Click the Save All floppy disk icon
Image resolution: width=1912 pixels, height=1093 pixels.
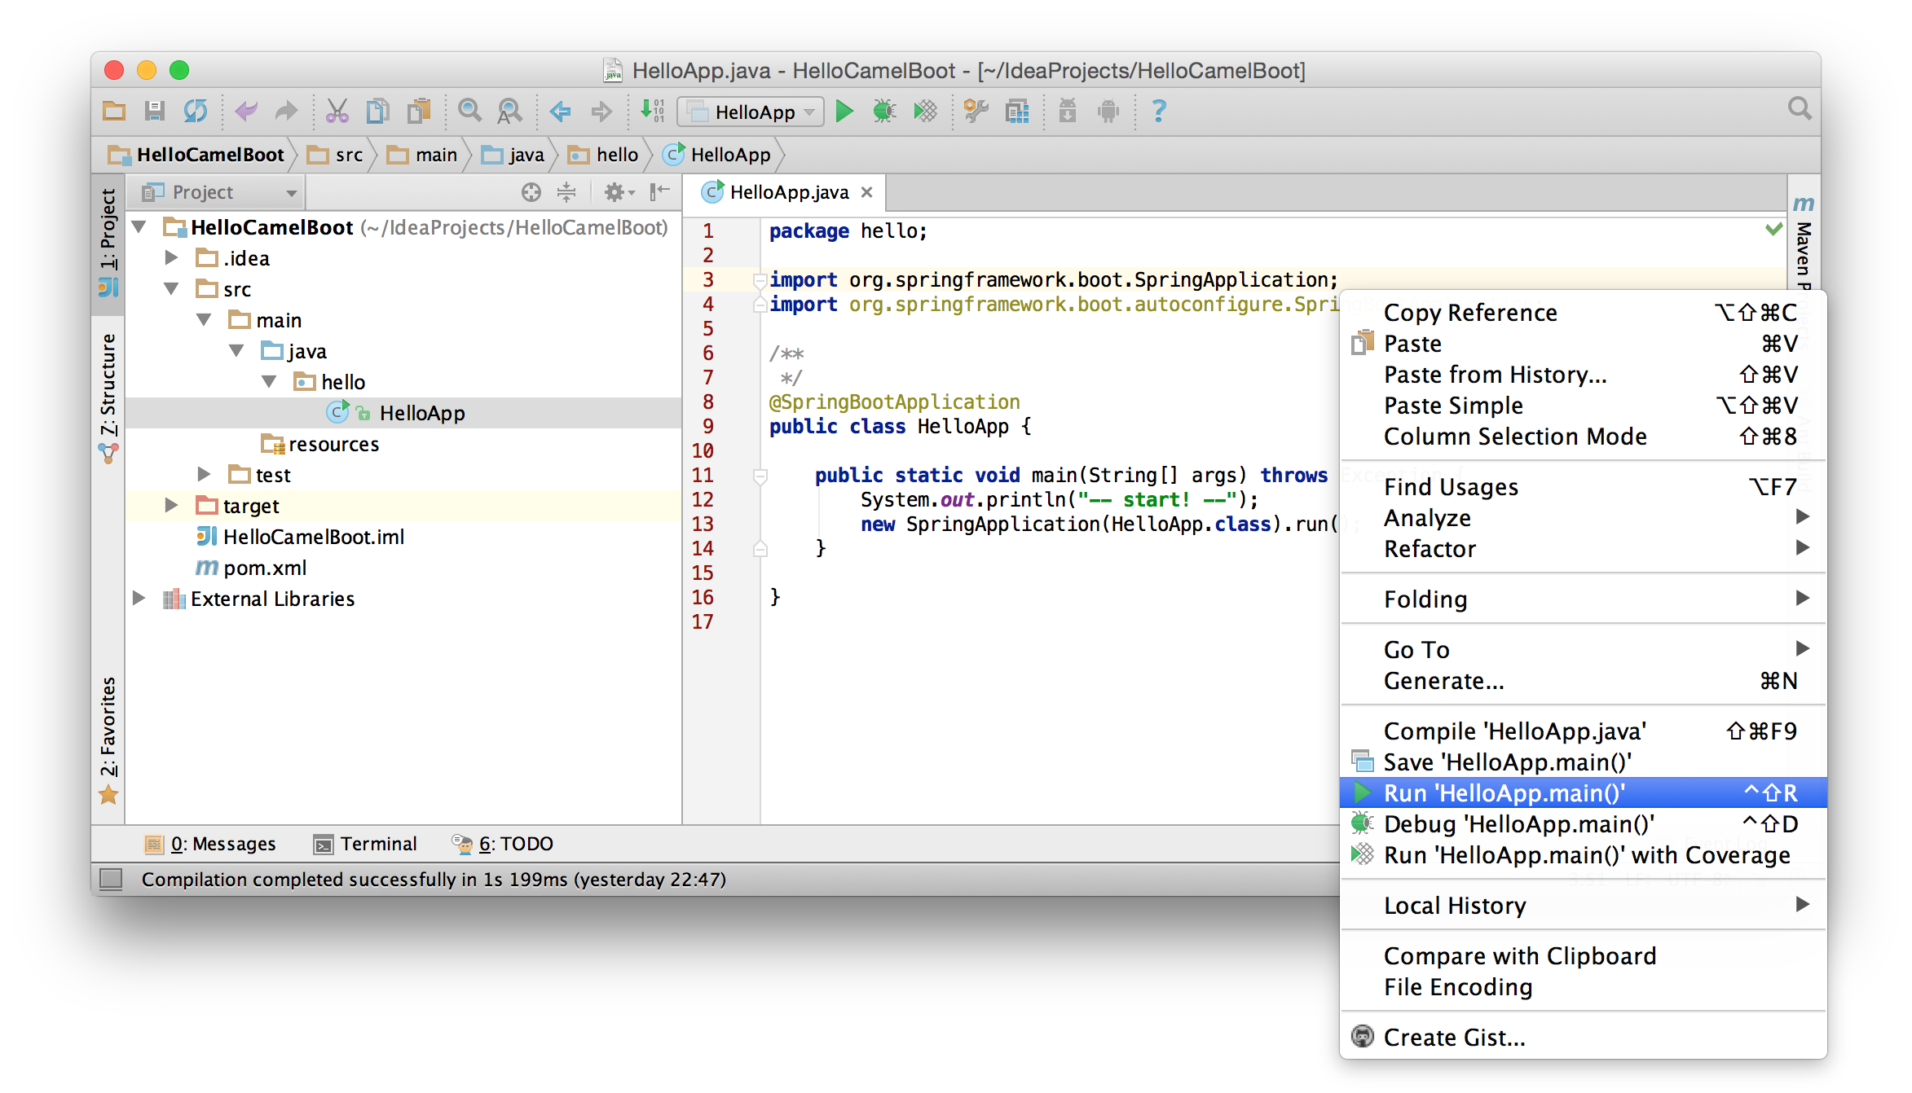click(154, 111)
